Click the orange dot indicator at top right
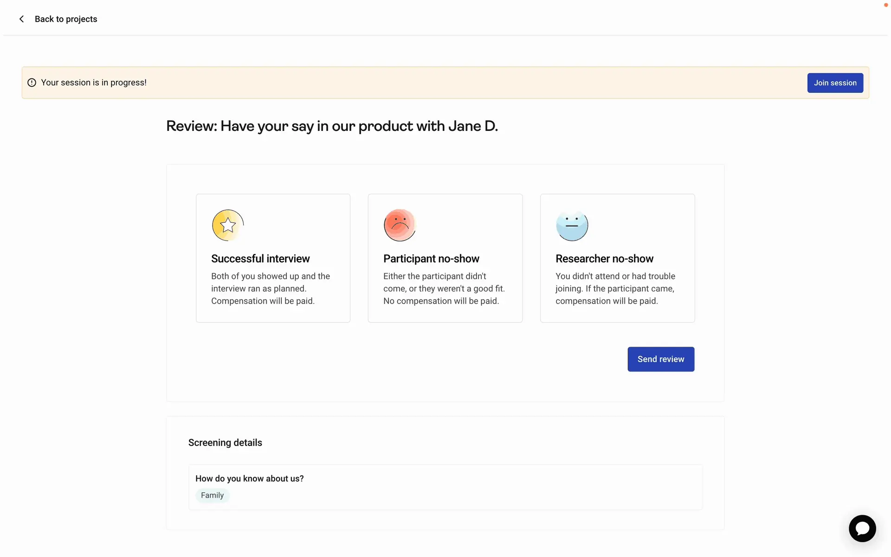Viewport: 891px width, 557px height. [885, 5]
